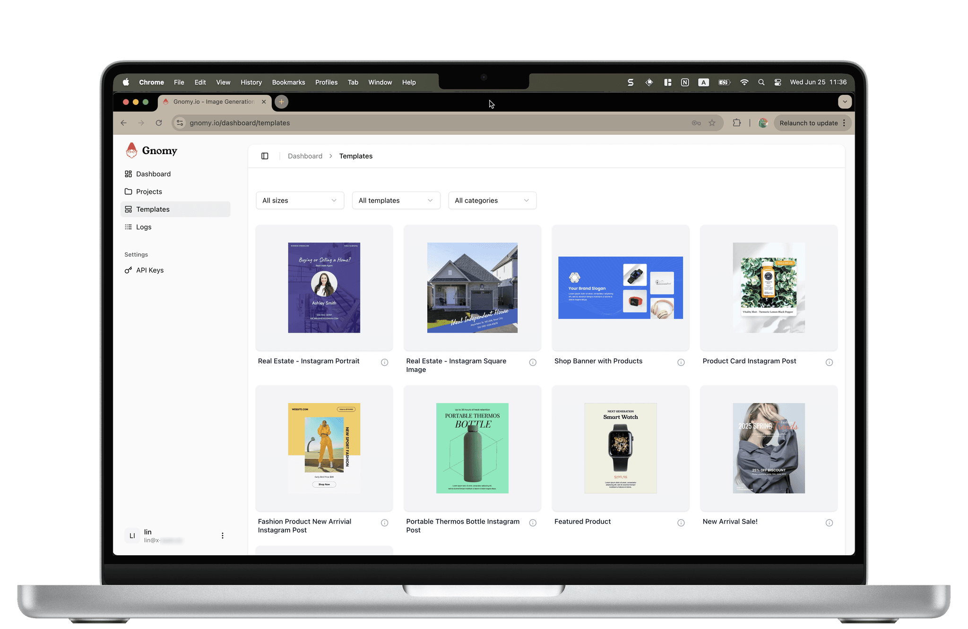Open the new tab plus button
This screenshot has width=968, height=629.
[281, 102]
